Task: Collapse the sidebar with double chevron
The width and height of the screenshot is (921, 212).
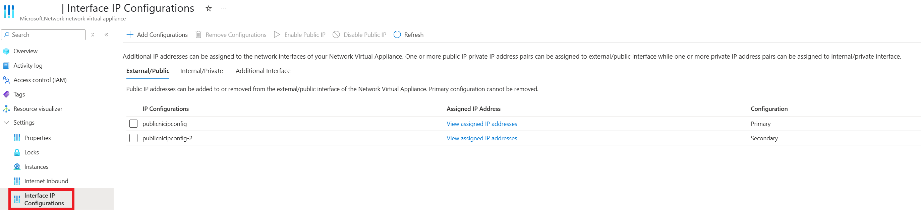Action: pos(106,34)
